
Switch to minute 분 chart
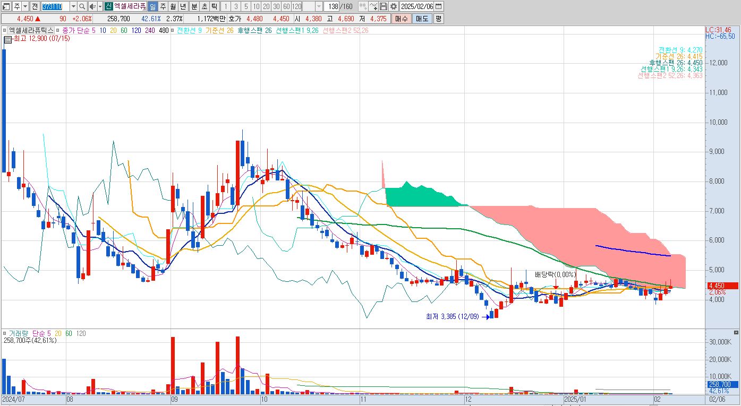tap(193, 6)
